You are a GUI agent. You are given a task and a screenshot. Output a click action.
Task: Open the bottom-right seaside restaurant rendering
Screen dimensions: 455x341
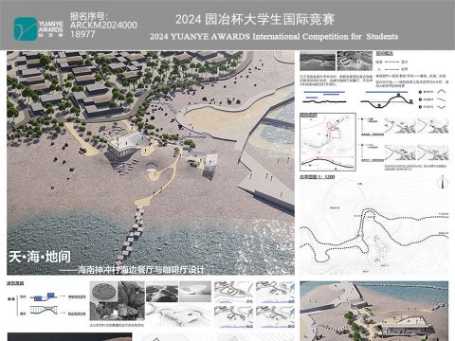[374, 311]
